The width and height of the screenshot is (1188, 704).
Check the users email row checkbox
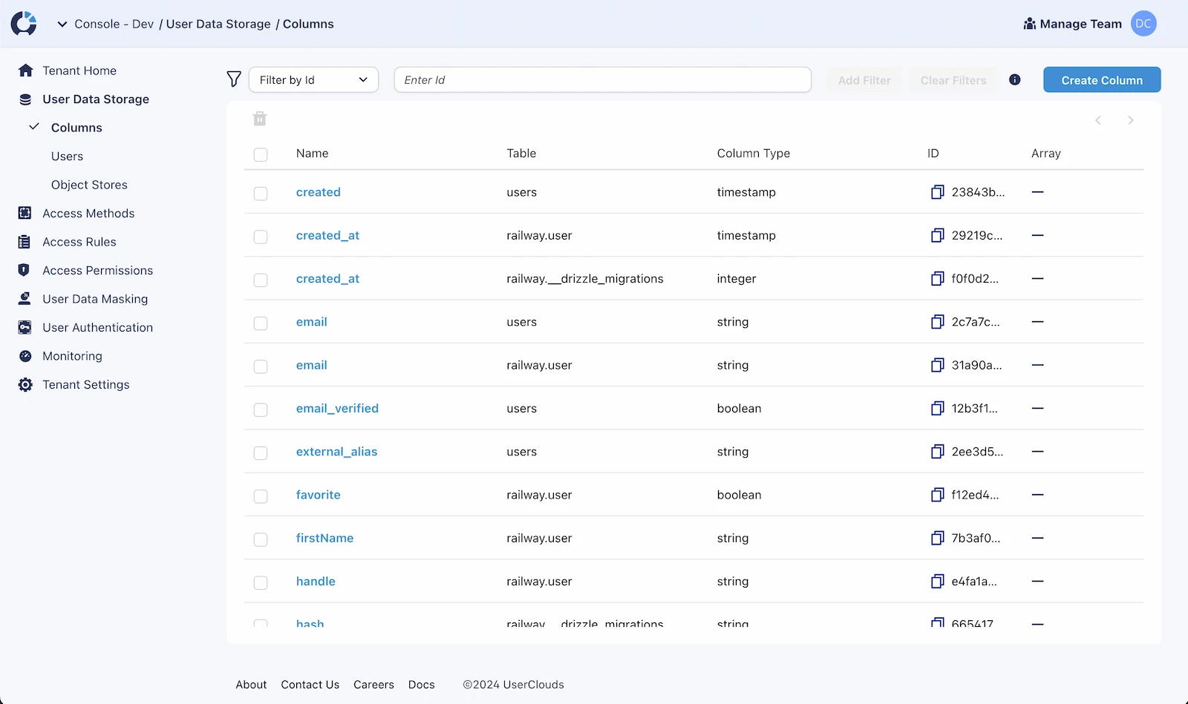click(261, 323)
